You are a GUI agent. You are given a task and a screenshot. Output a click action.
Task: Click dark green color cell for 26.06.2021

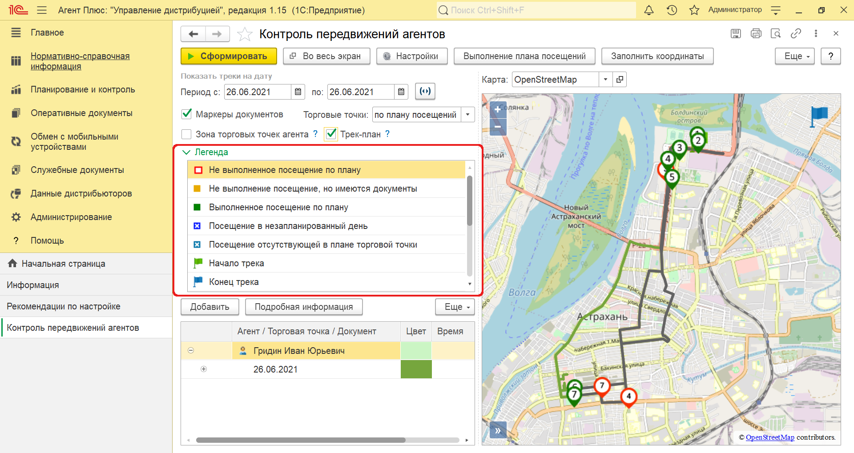point(416,369)
